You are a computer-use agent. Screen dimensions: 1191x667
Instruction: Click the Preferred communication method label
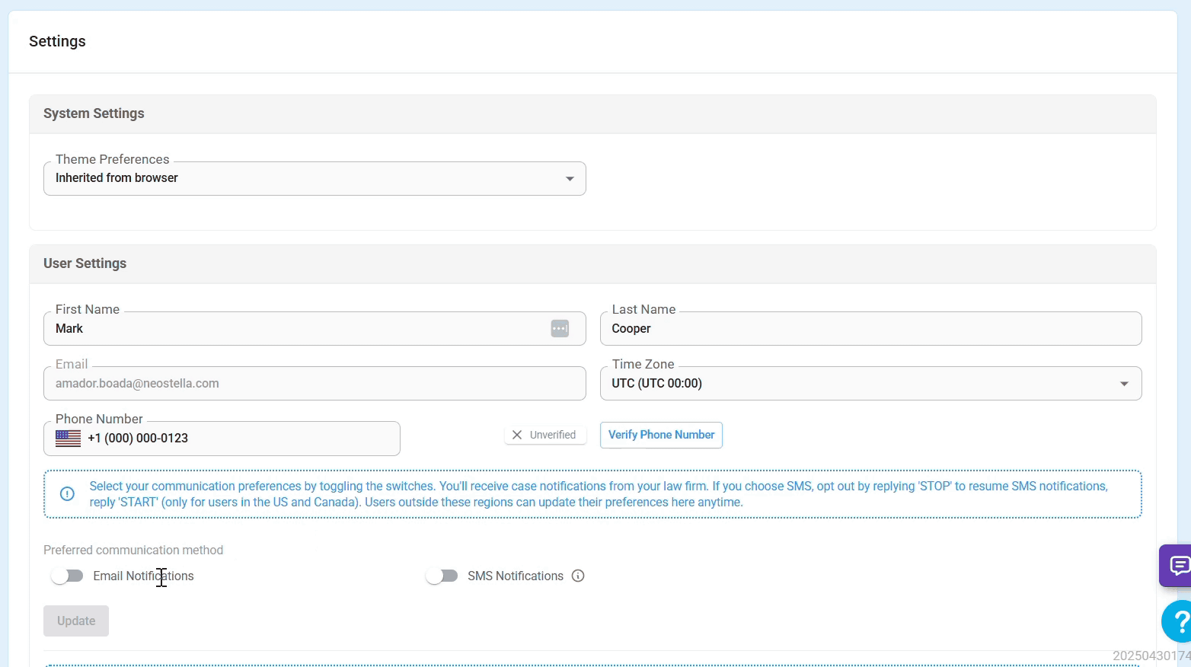tap(133, 550)
